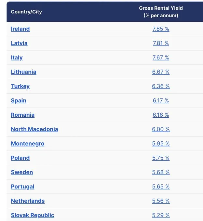
Task: Click the Romania link
Action: tap(23, 115)
